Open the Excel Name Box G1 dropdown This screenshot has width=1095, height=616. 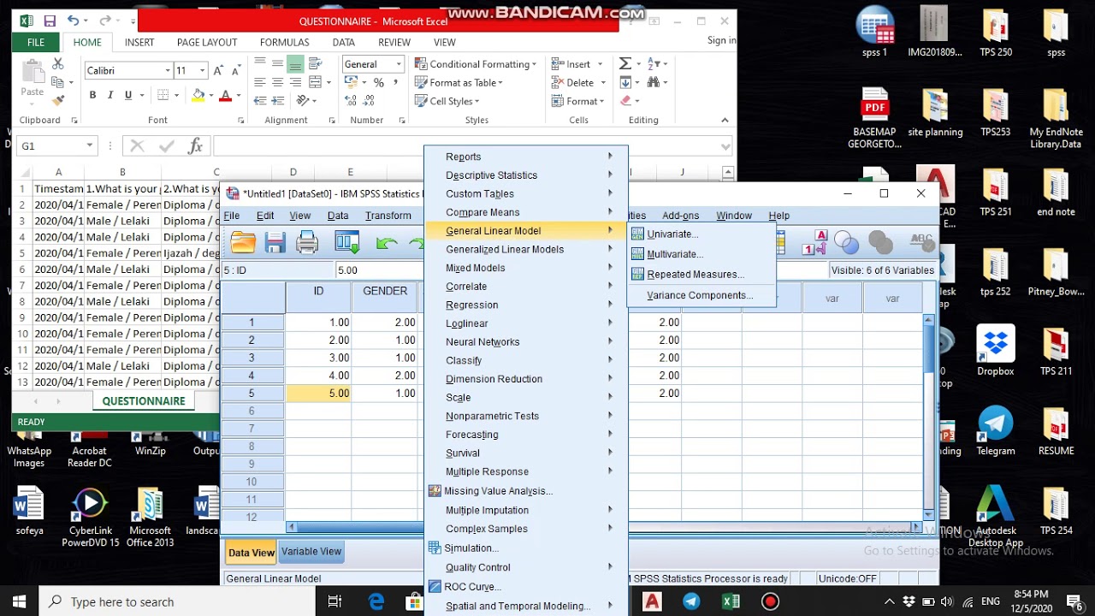(x=89, y=146)
